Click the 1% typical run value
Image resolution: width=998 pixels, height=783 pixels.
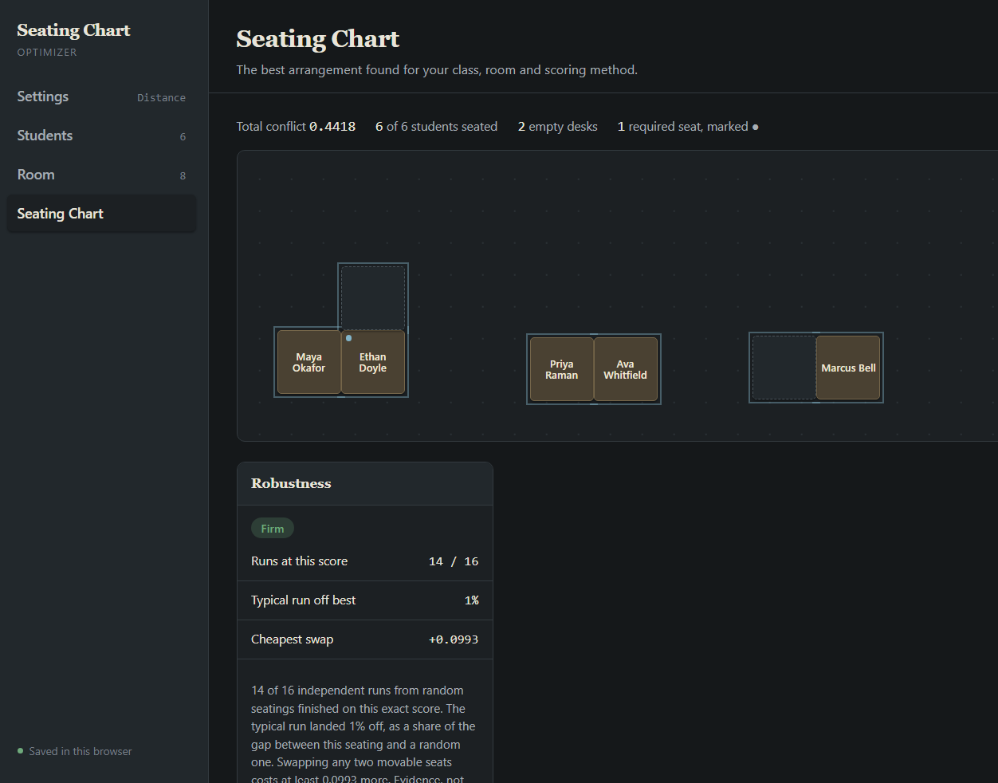(472, 600)
